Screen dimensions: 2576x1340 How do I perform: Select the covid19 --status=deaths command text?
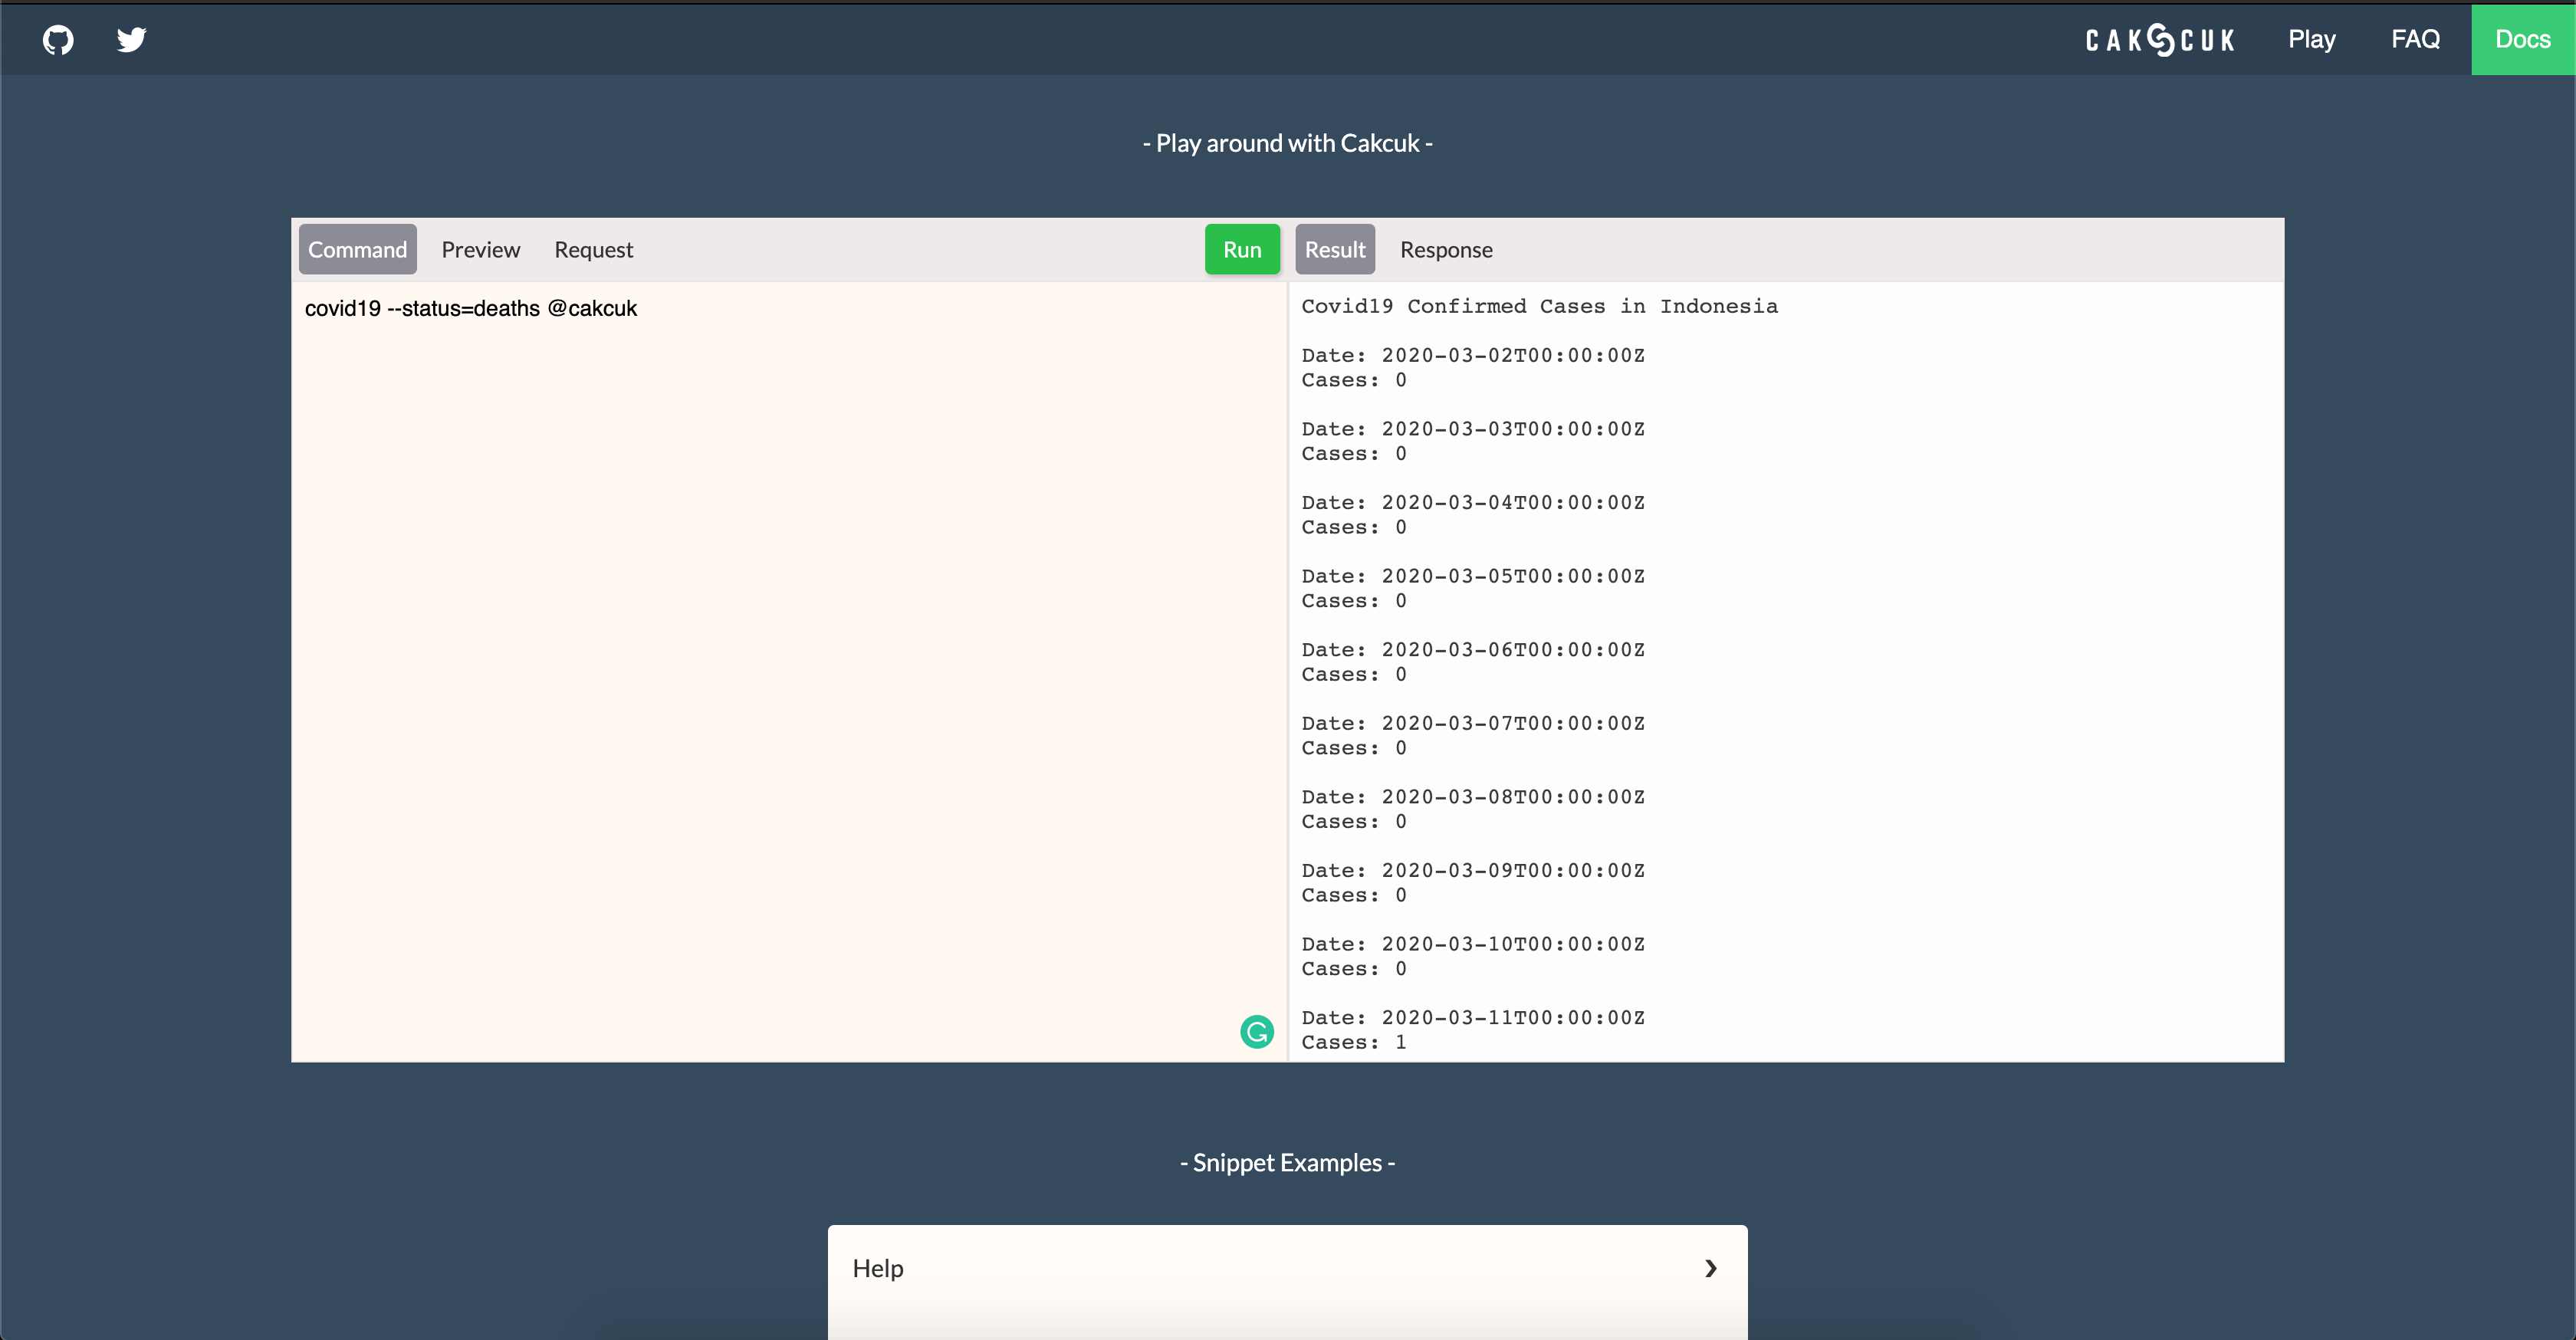471,309
